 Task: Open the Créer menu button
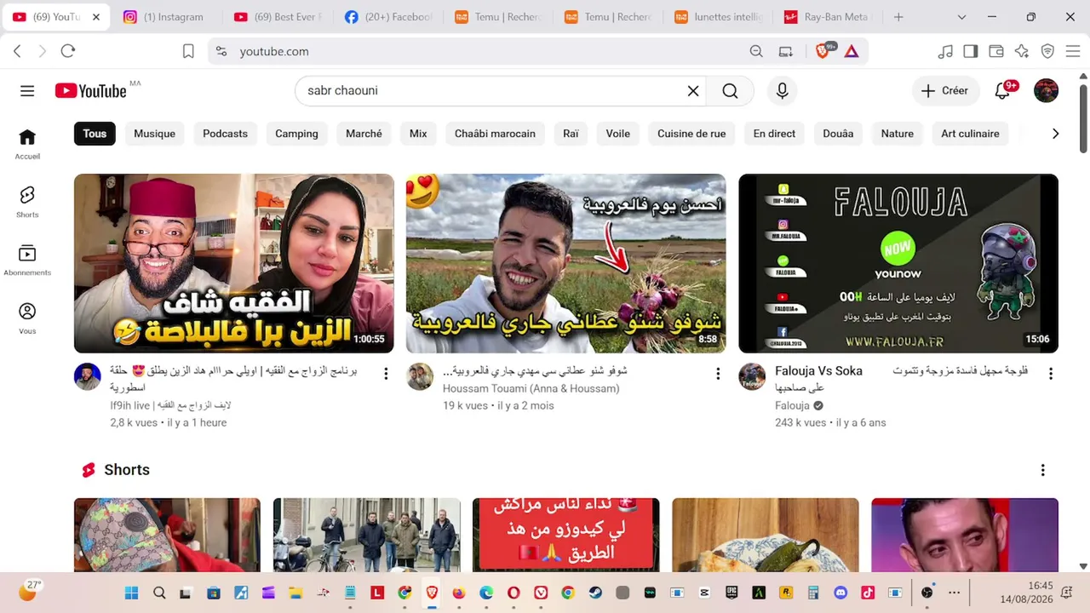pyautogui.click(x=945, y=91)
